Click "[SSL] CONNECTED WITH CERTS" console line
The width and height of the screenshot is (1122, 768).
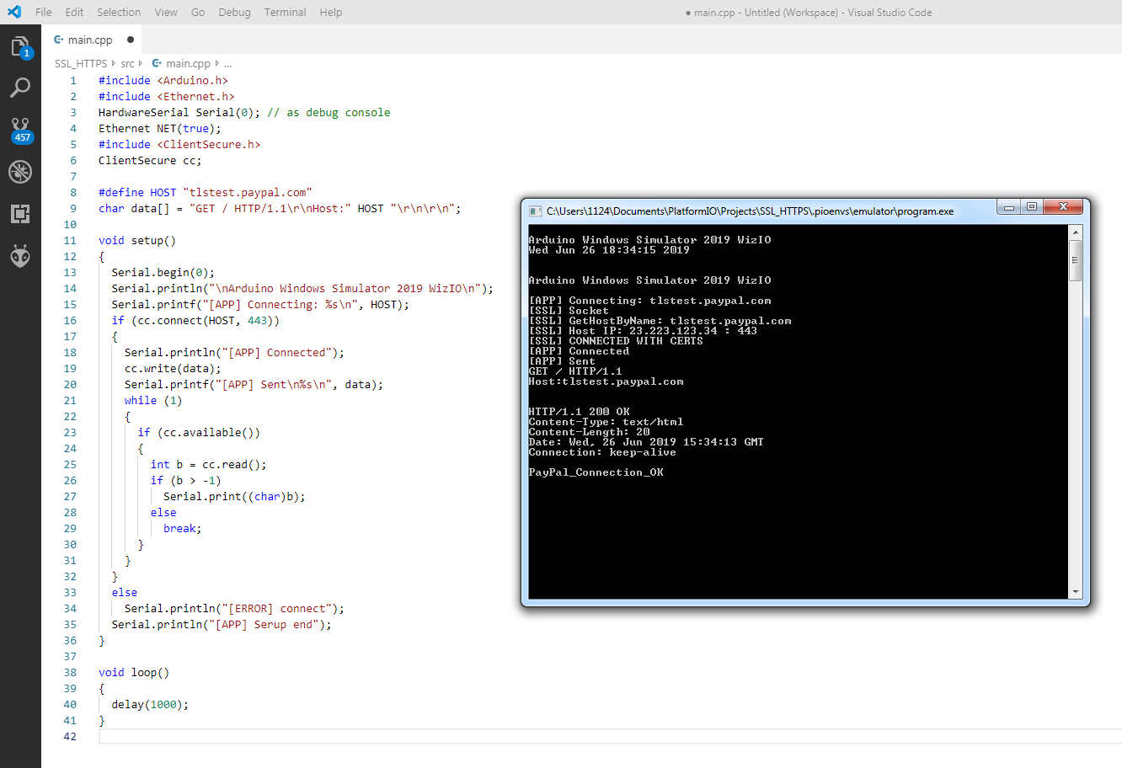pos(616,341)
